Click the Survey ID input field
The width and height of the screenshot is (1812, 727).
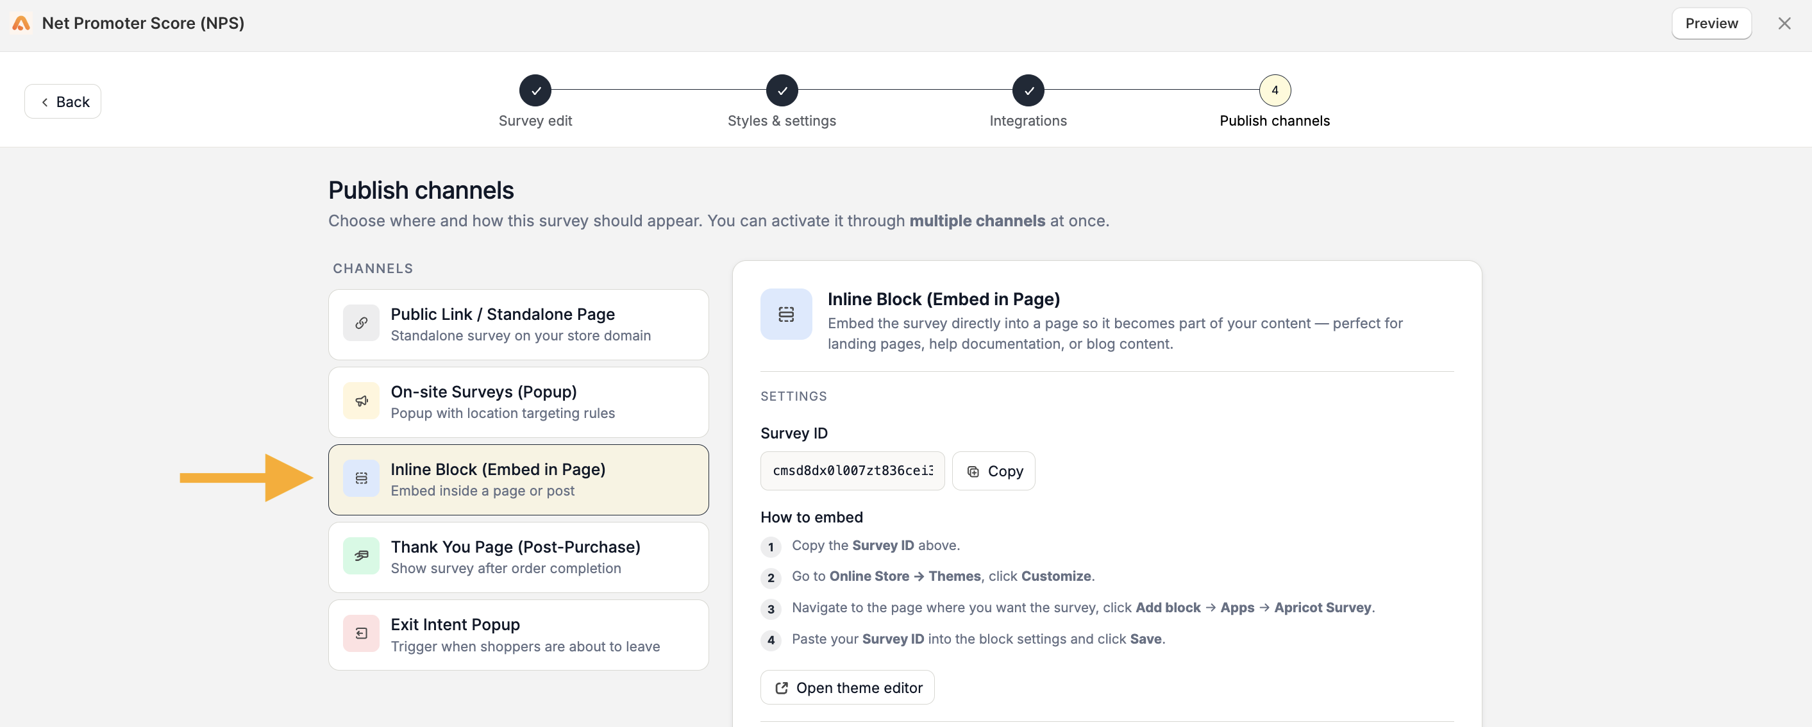[852, 471]
